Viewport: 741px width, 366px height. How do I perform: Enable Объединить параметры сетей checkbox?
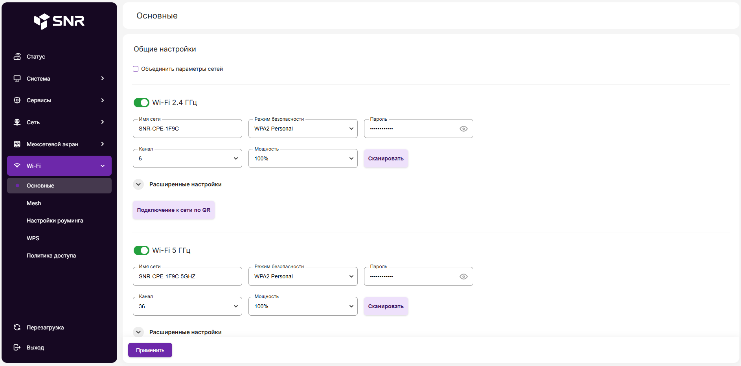(x=136, y=69)
